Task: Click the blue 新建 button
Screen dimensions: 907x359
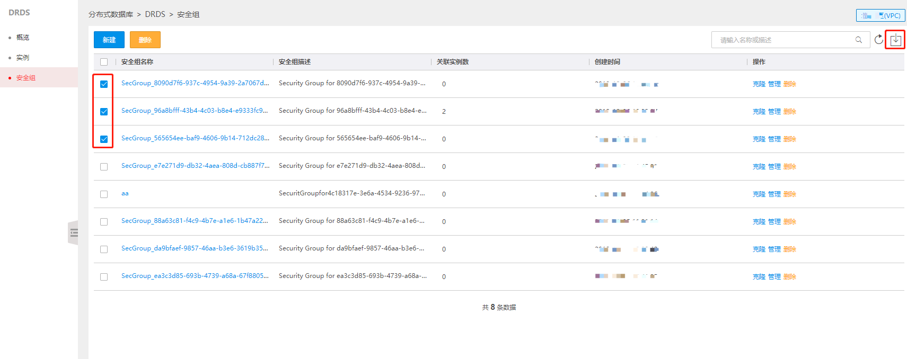Action: coord(109,40)
